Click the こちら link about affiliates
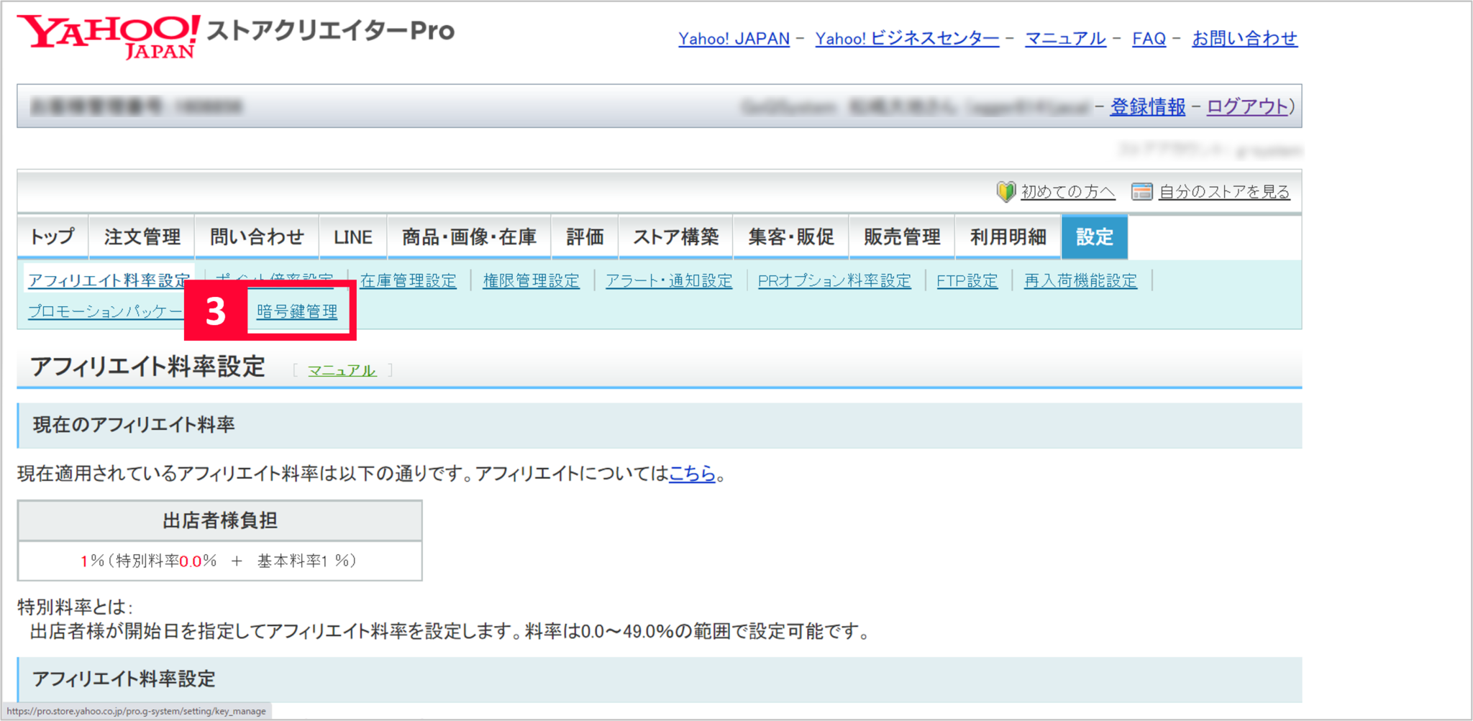1473x721 pixels. [x=691, y=474]
